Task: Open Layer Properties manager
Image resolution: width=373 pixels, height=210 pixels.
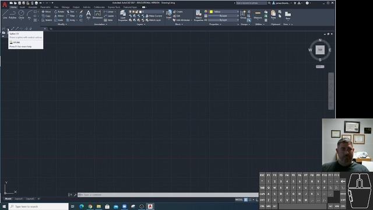Action: pos(123,16)
